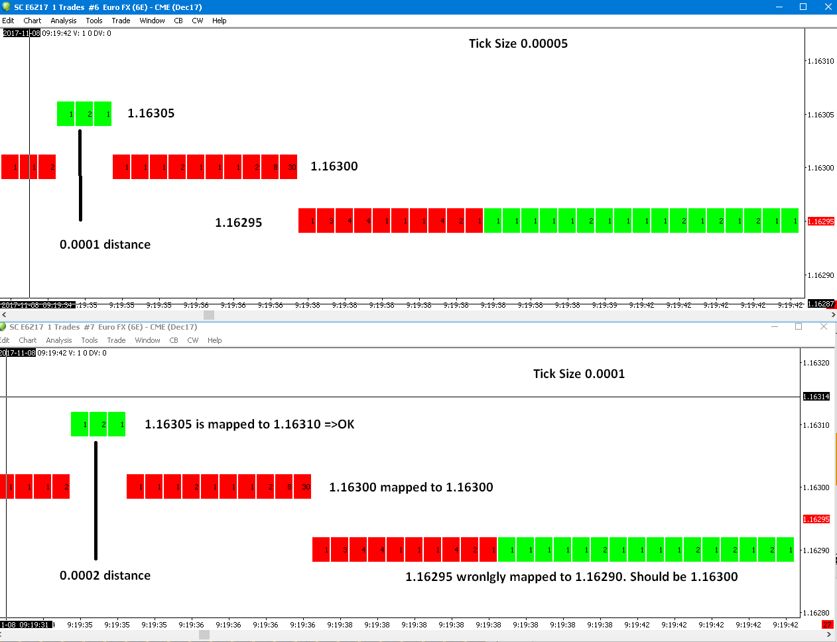Click red trade box labeled 30 in window #6
The height and width of the screenshot is (642, 837).
[289, 167]
